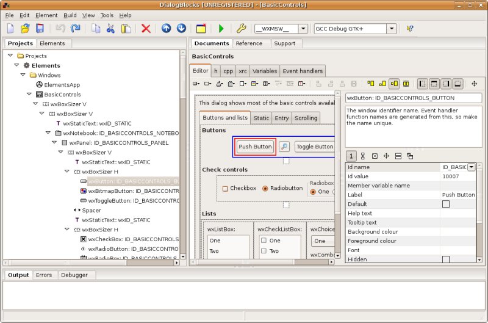Click the Toggle Button in preview
The width and height of the screenshot is (488, 323).
point(314,147)
